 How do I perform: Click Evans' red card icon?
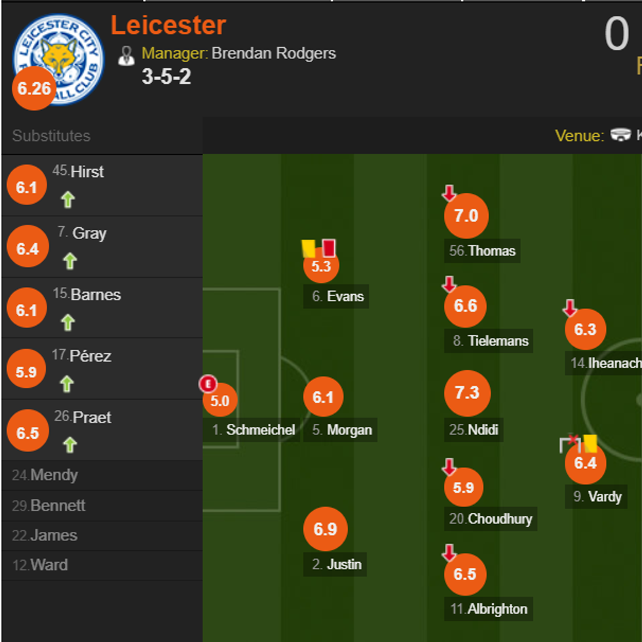click(x=329, y=248)
